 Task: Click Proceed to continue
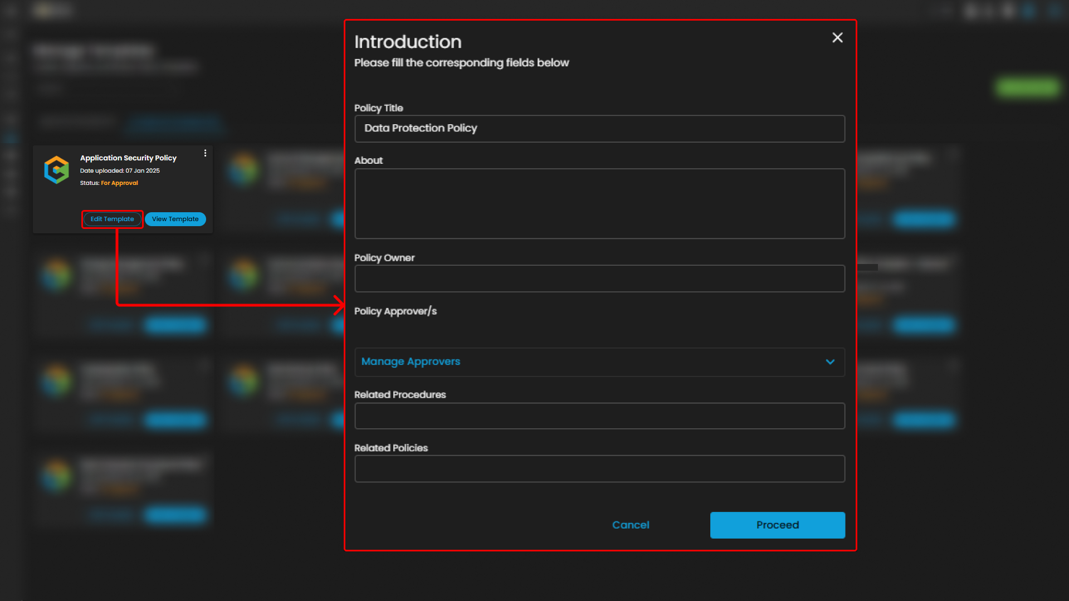777,525
